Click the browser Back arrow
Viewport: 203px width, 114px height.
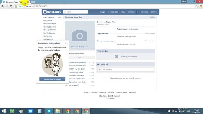pos(3,6)
